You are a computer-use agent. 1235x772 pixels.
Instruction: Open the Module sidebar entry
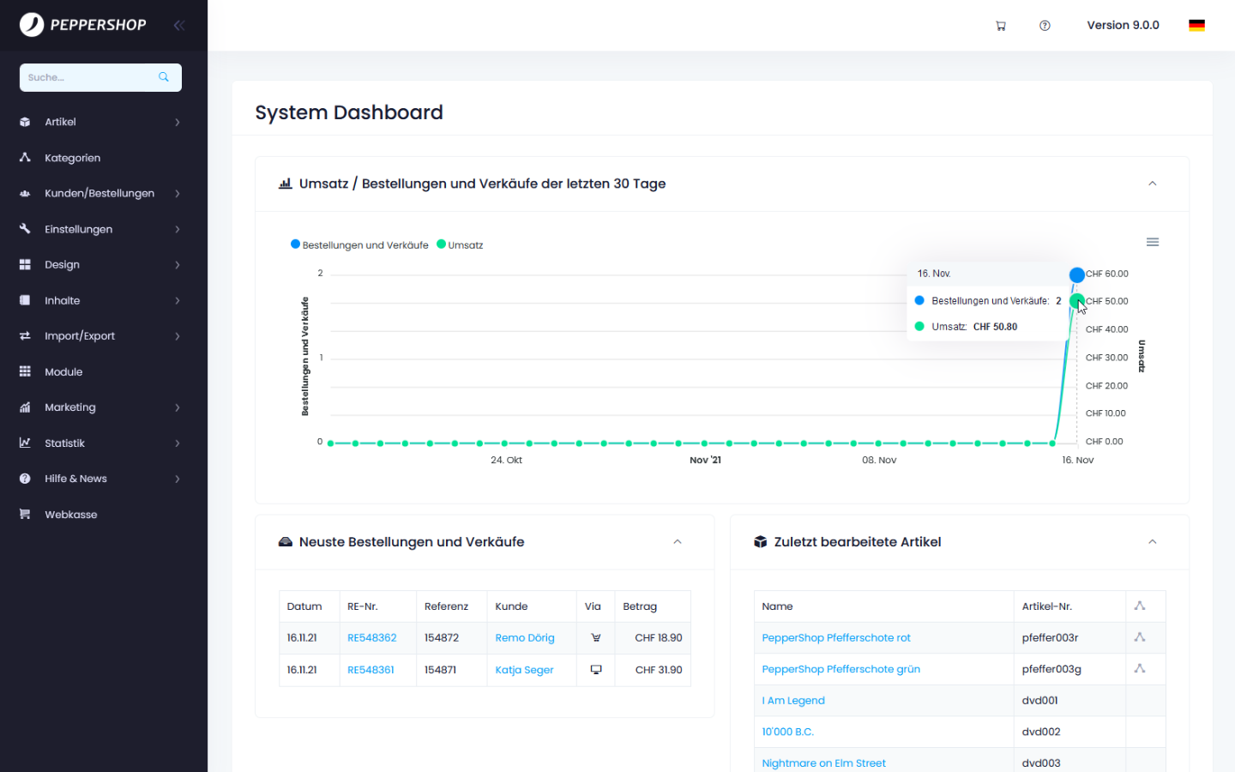(63, 372)
